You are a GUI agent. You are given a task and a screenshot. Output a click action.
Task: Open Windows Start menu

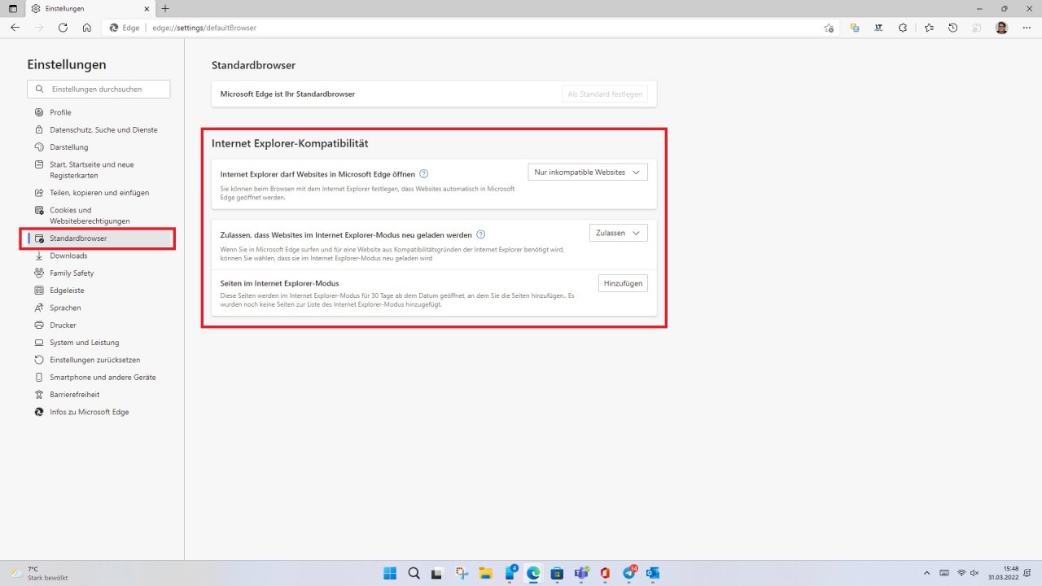[388, 573]
